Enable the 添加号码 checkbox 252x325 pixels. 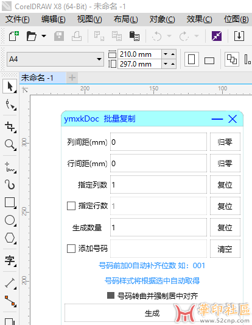(71, 249)
